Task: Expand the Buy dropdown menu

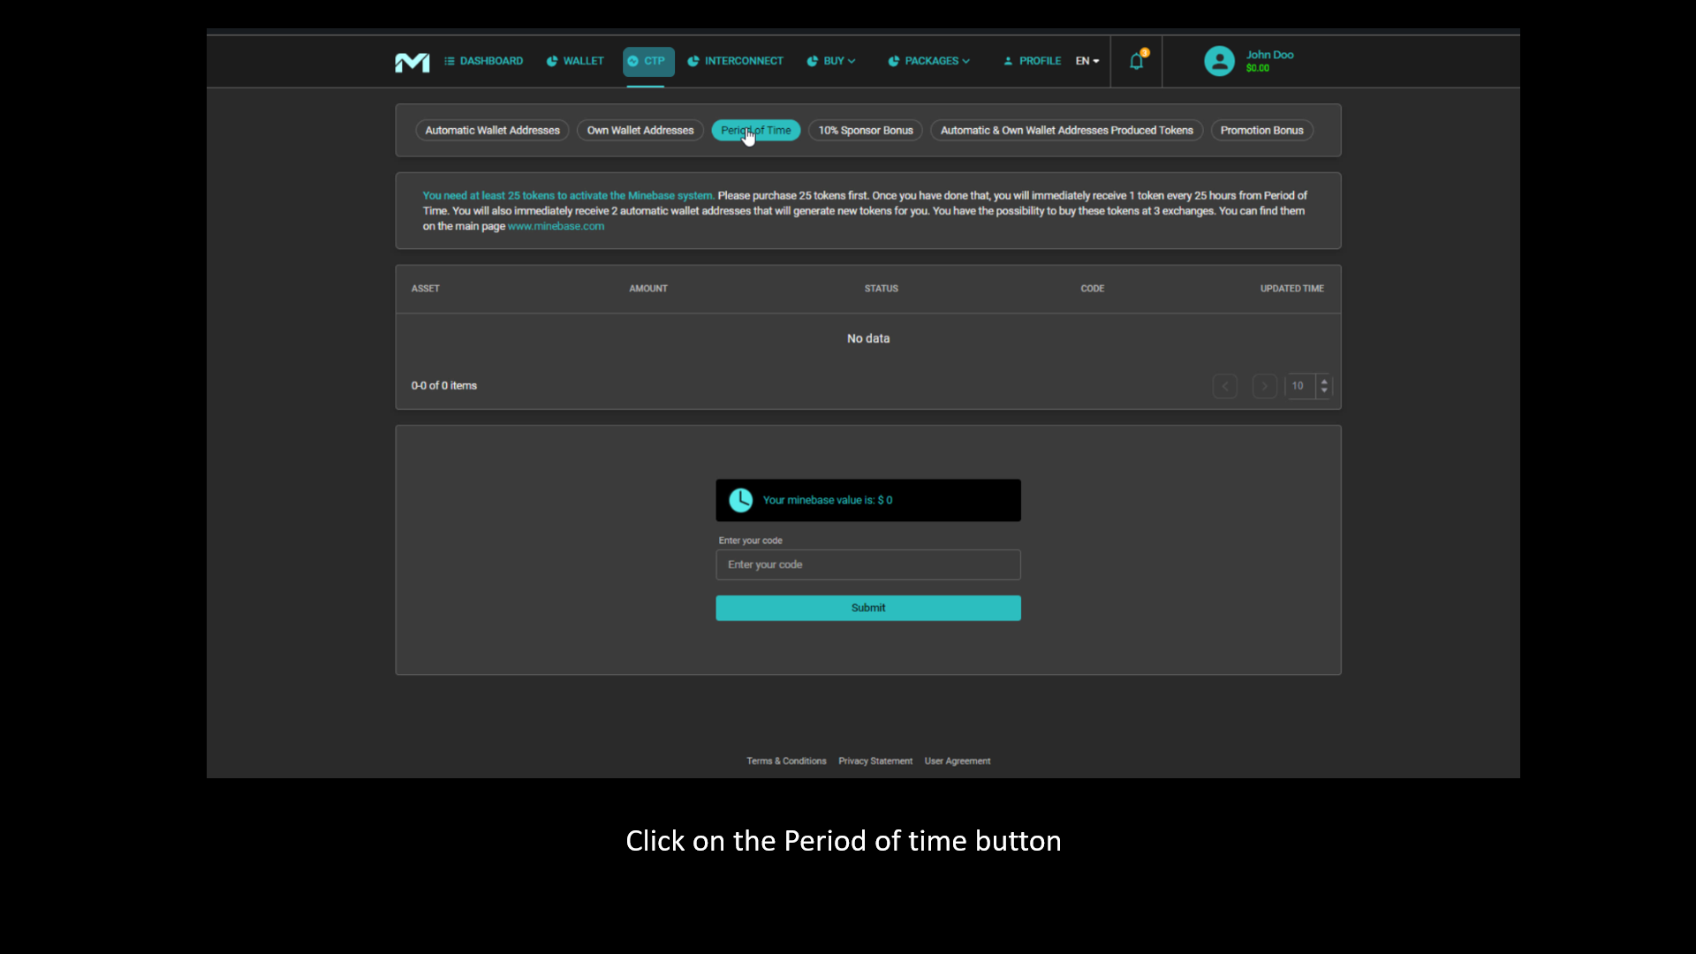Action: point(832,61)
